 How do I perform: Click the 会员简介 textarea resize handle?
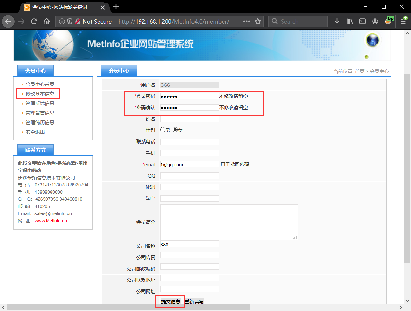click(295, 238)
